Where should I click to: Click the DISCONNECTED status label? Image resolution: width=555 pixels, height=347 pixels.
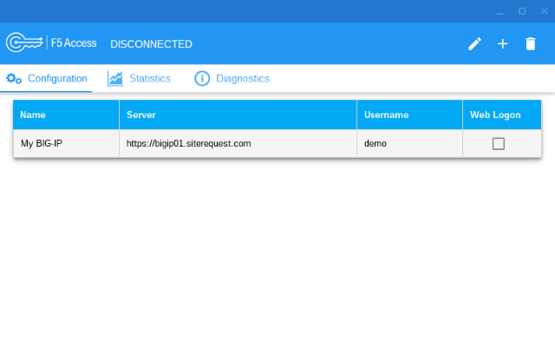point(151,44)
